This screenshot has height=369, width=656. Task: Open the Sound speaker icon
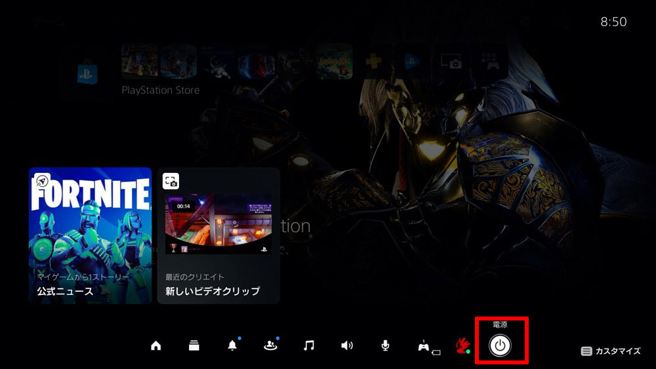(347, 345)
